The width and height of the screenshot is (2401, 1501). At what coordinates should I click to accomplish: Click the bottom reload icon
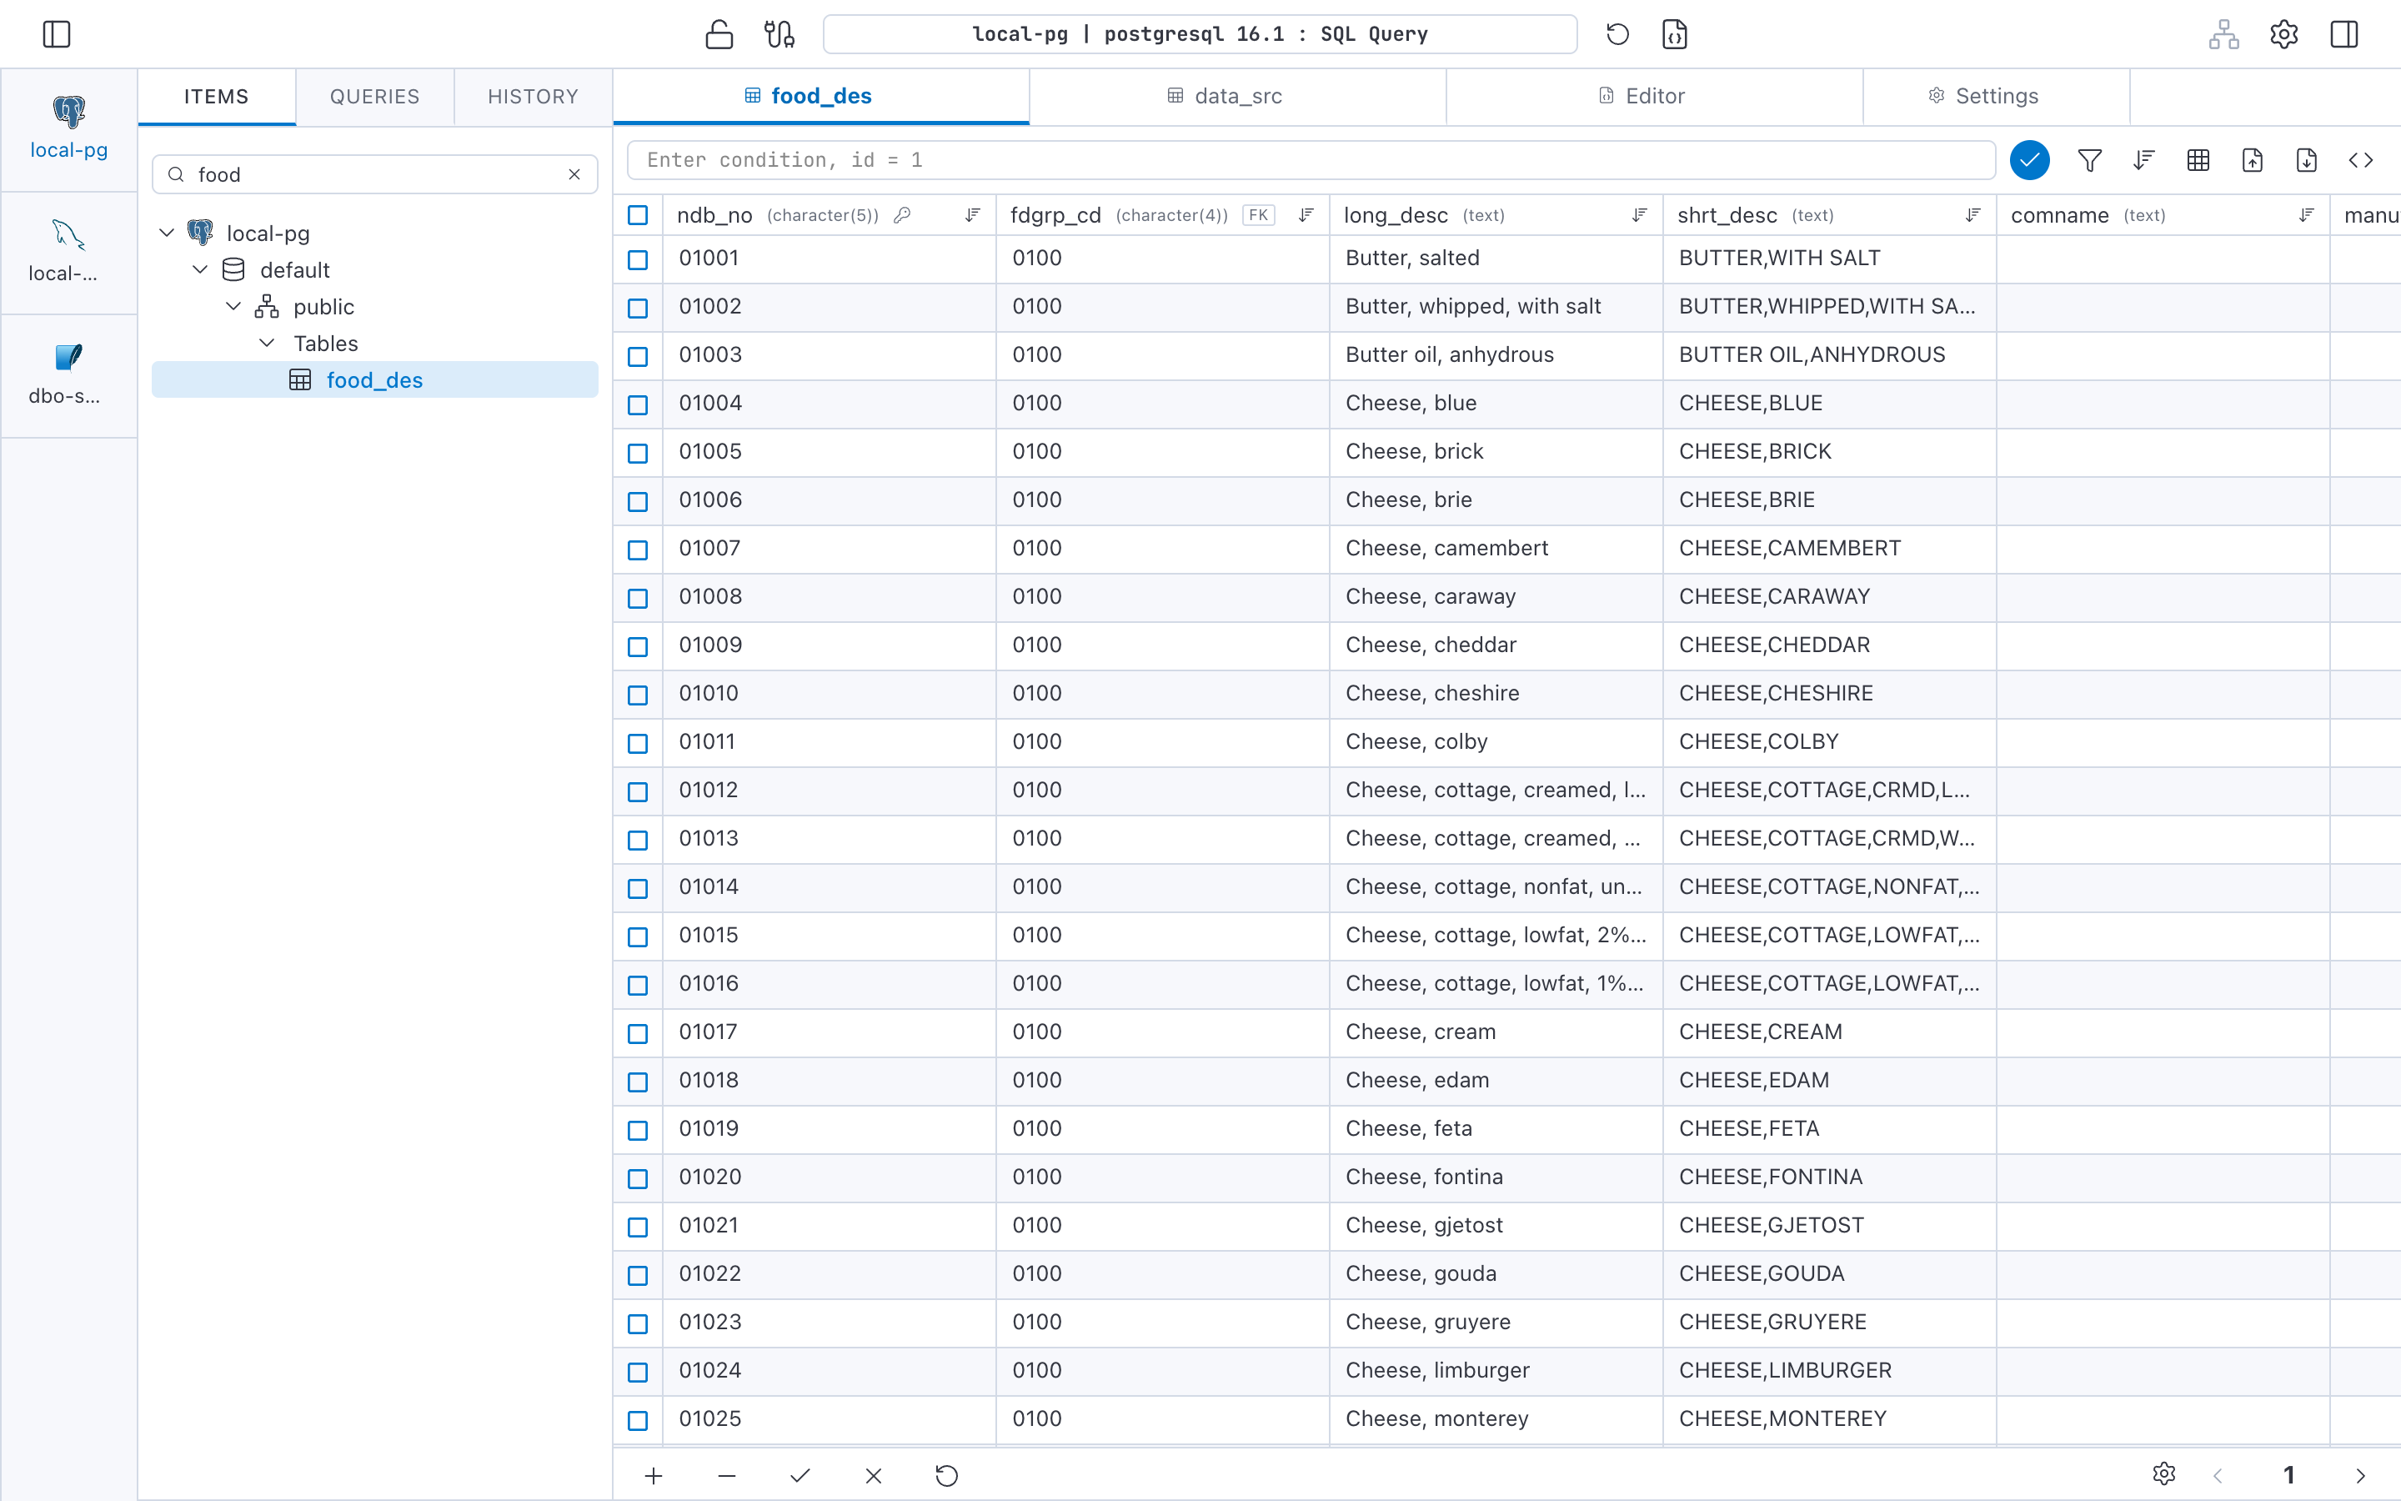948,1476
